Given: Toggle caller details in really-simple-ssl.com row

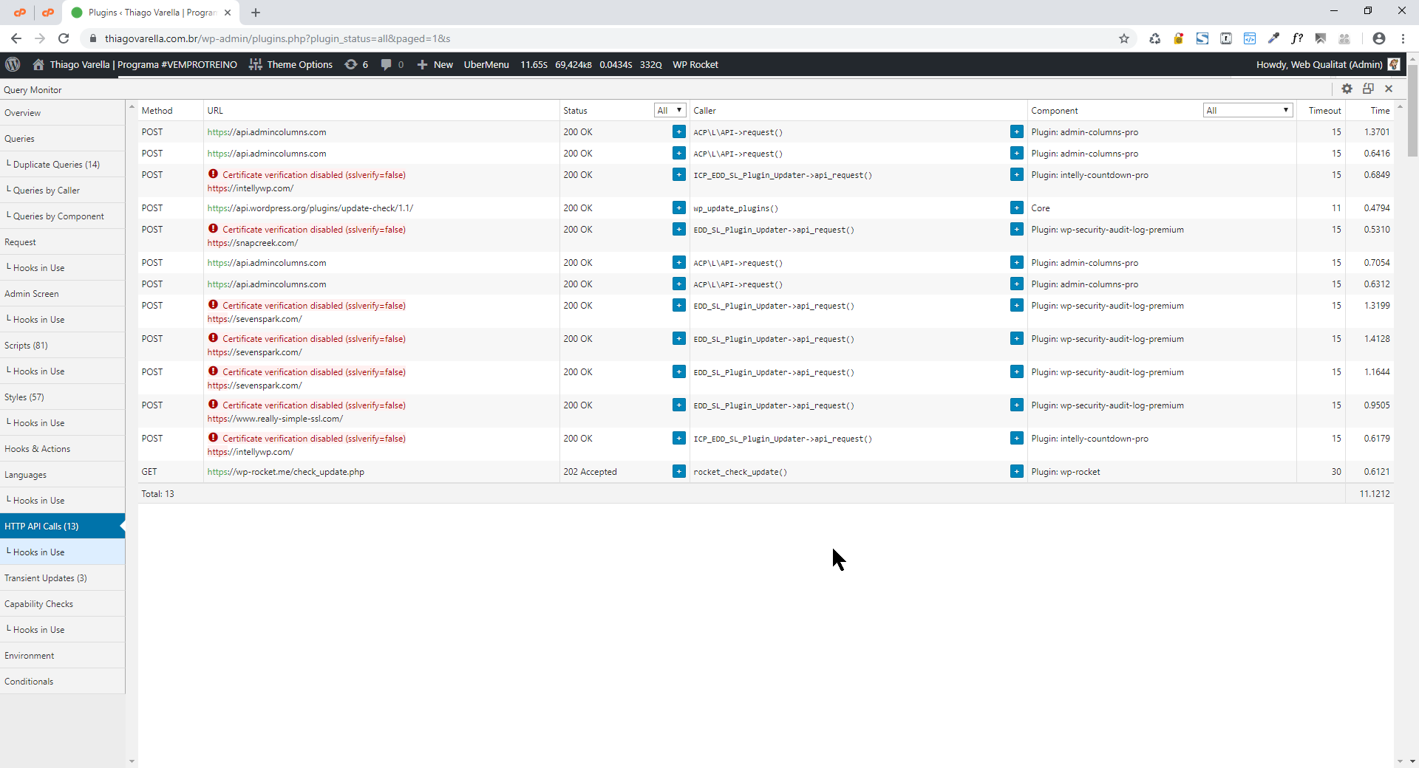Looking at the screenshot, I should pyautogui.click(x=1017, y=405).
